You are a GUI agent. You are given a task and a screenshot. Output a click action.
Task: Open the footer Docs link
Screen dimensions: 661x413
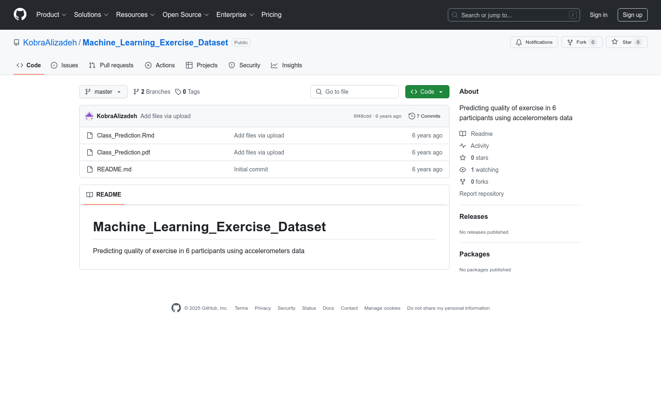tap(328, 308)
